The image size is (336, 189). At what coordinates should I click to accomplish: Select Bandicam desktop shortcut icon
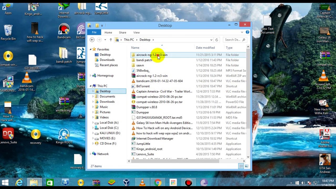(64, 31)
